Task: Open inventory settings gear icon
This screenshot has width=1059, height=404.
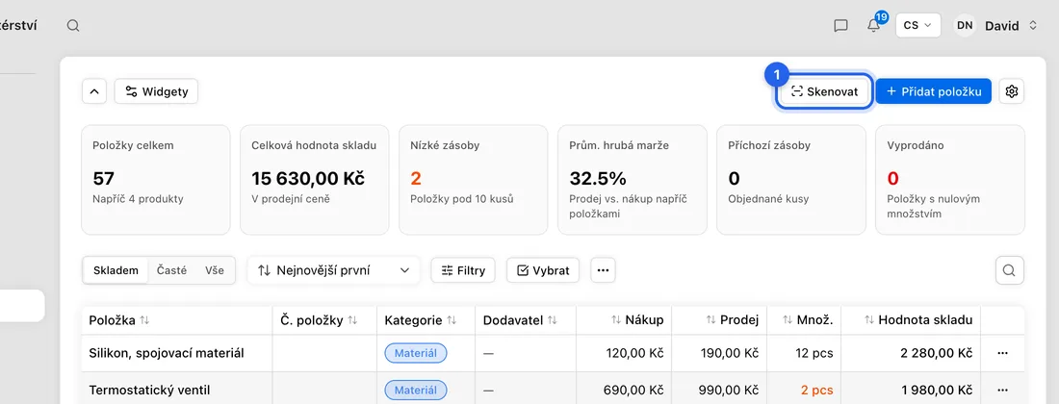Action: pos(1011,91)
